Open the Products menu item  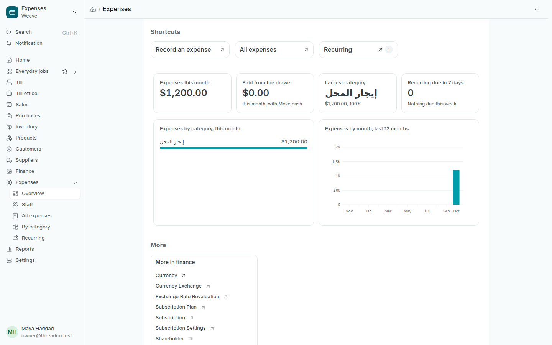42,138
